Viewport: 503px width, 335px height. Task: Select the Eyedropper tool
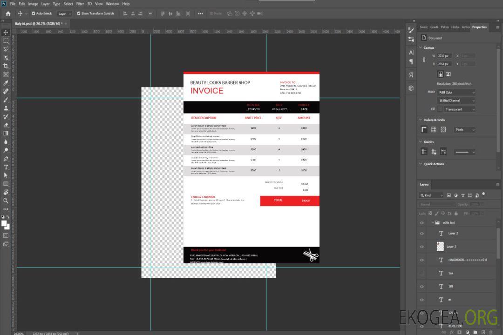(x=6, y=83)
